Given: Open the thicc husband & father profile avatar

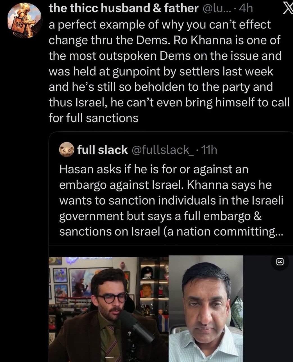Looking at the screenshot, I should (x=24, y=21).
